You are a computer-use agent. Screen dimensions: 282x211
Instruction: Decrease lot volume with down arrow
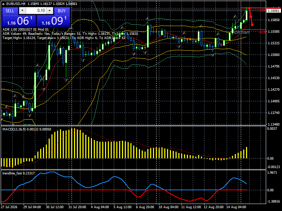pyautogui.click(x=22, y=11)
